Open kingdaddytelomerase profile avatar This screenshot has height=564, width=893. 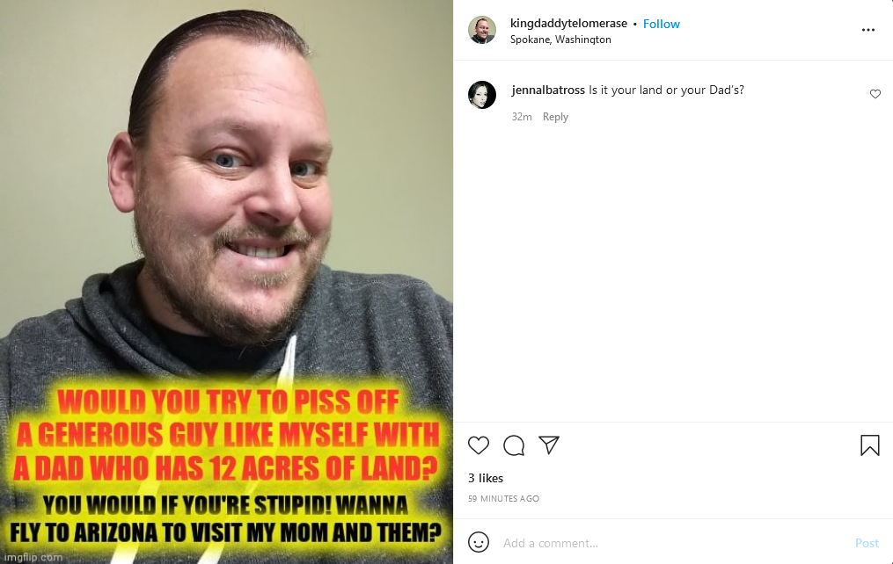[x=482, y=30]
